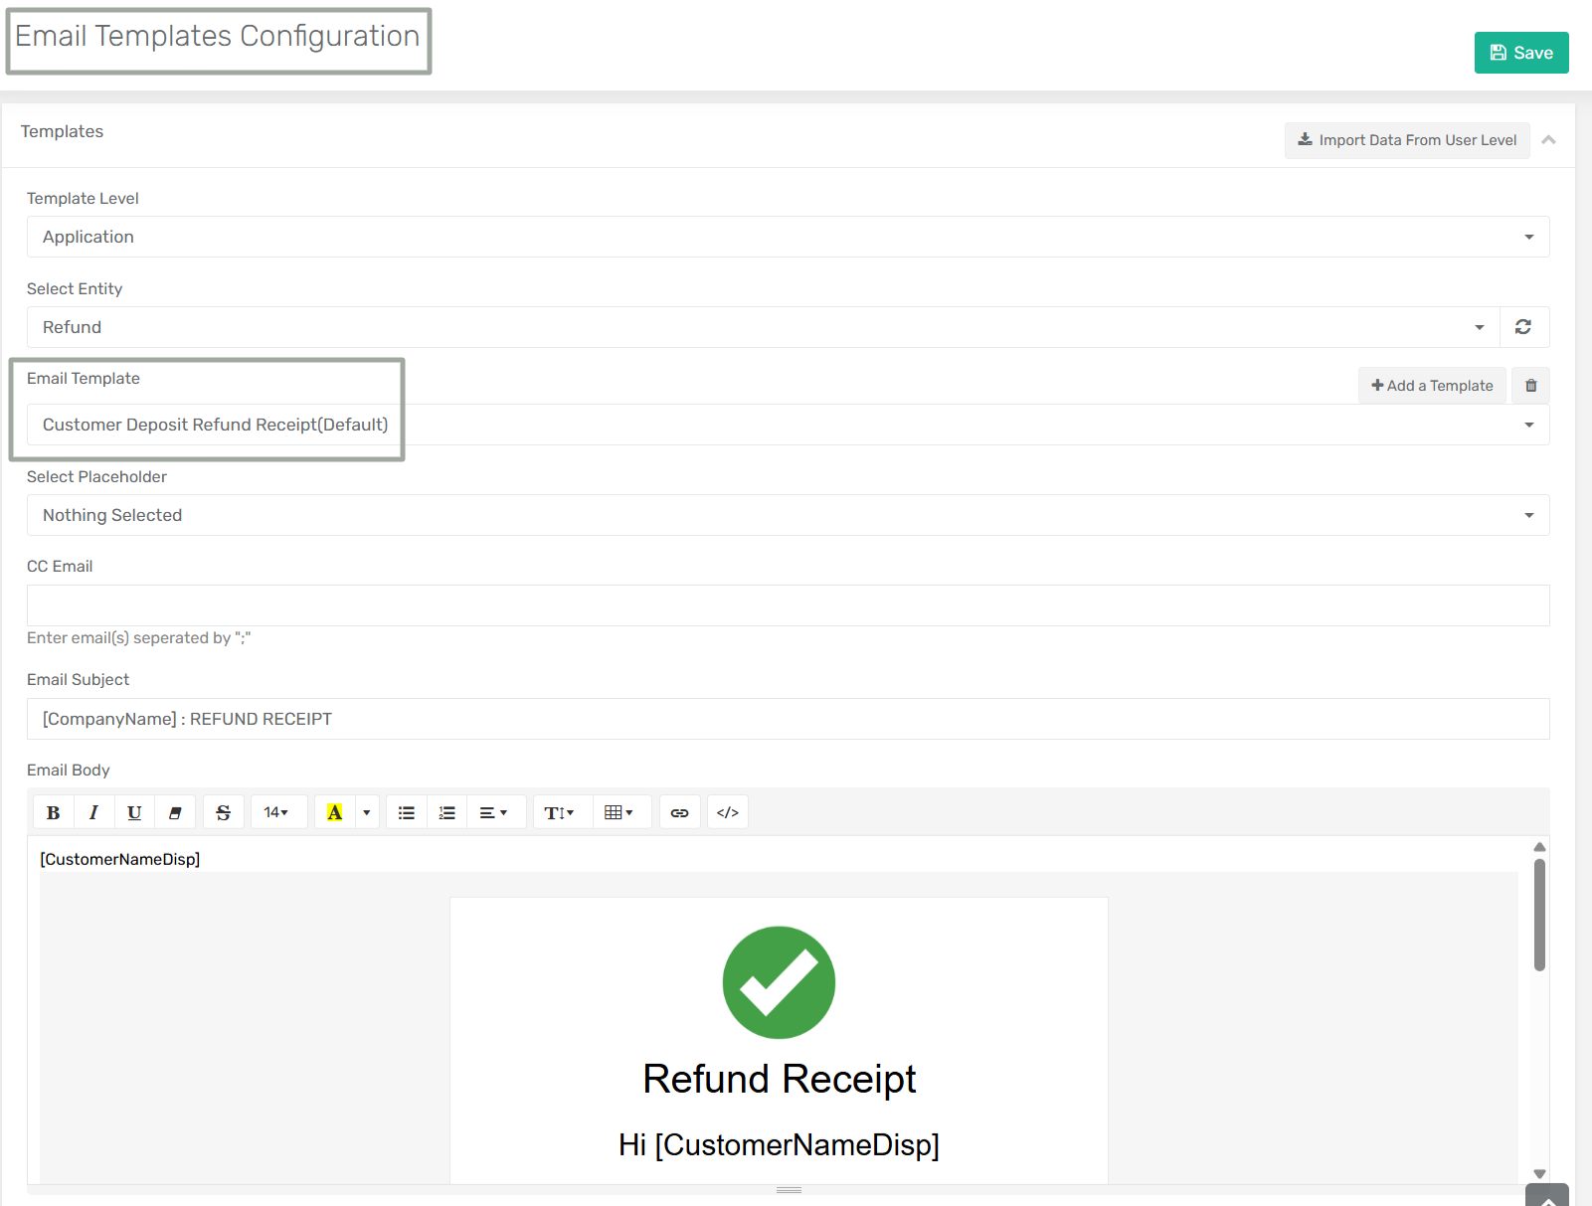
Task: Refresh the Select Entity list
Action: point(1523,327)
